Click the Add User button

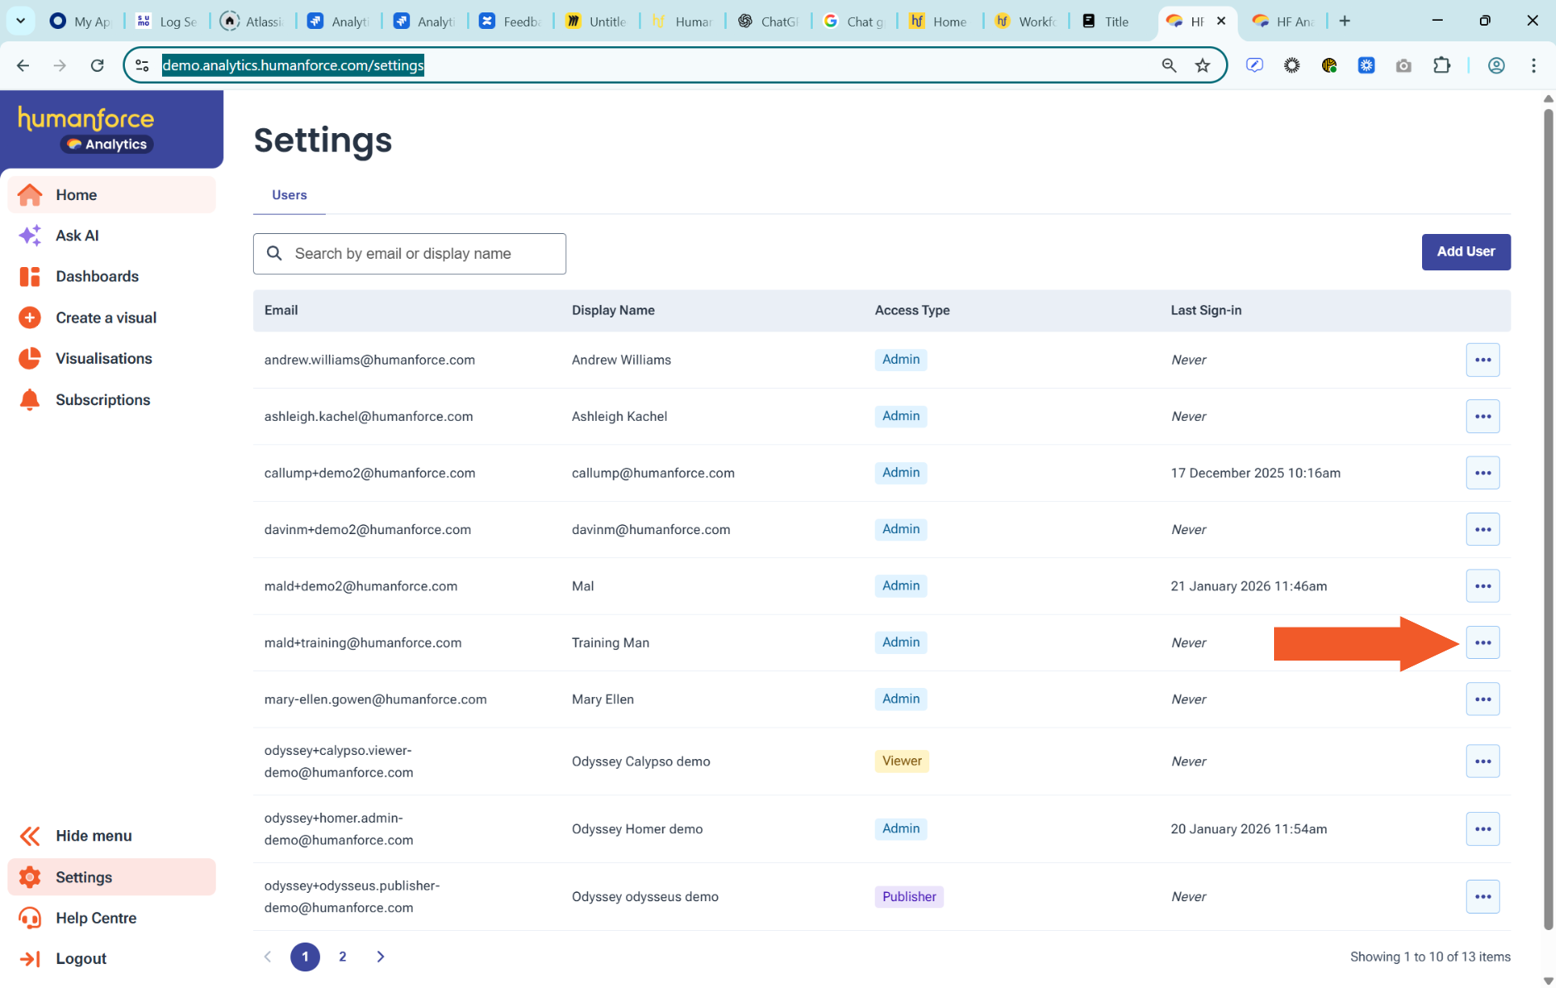click(1465, 251)
